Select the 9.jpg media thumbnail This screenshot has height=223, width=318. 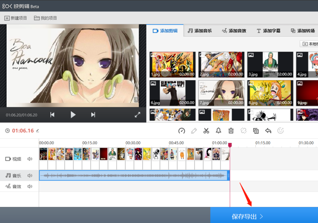(307, 93)
